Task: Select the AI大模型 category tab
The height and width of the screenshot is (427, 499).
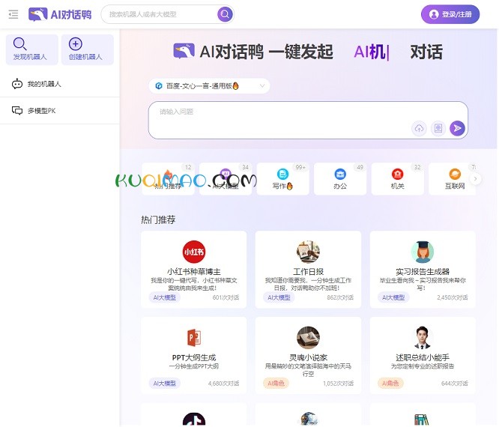Action: [226, 179]
